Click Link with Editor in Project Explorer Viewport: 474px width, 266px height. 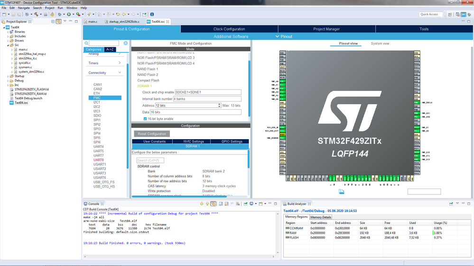coord(58,21)
